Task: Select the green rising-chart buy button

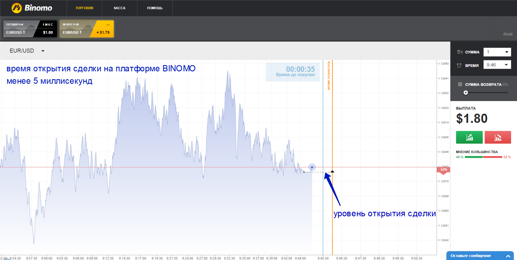Action: coord(469,137)
